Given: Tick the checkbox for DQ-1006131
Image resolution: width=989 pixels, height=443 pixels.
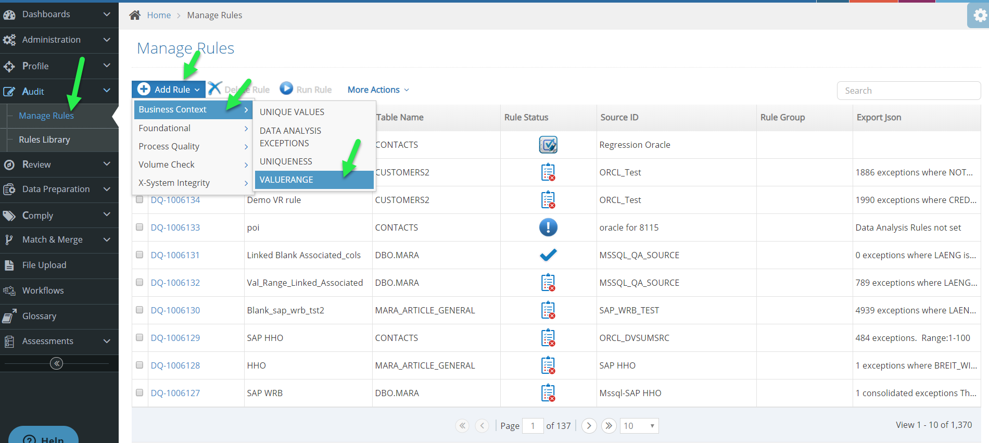Looking at the screenshot, I should pyautogui.click(x=140, y=255).
